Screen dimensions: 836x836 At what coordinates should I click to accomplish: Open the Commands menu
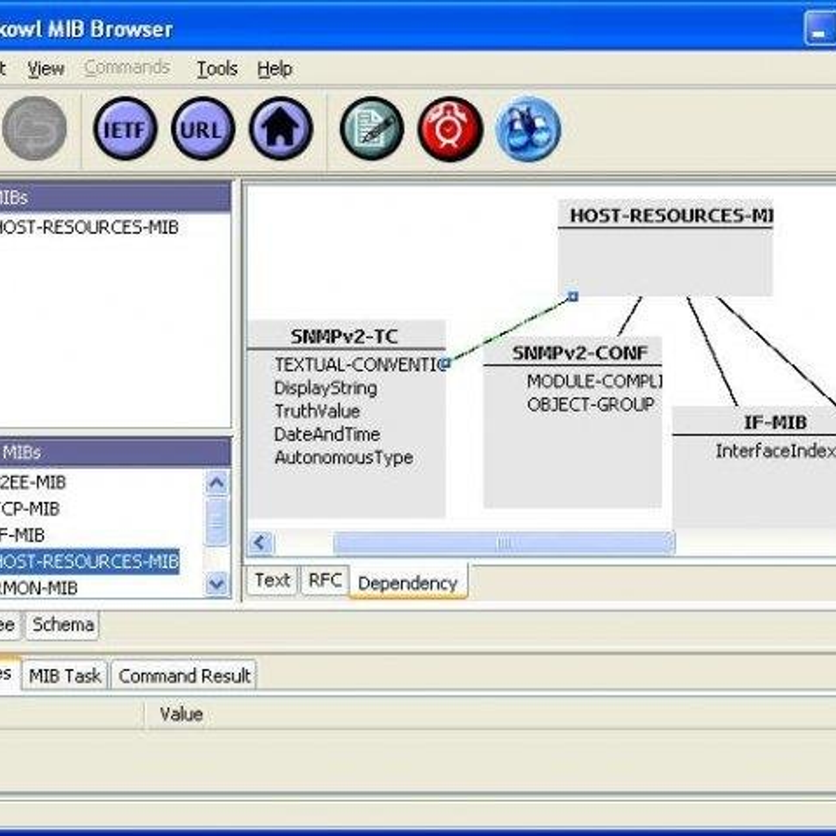[x=127, y=68]
